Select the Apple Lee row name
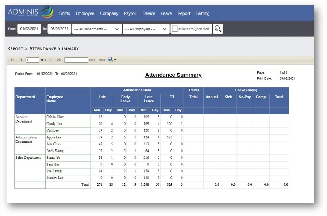The image size is (327, 216). pyautogui.click(x=54, y=137)
